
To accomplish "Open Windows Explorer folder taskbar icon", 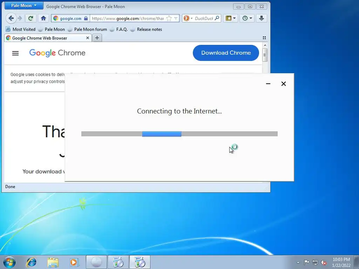I will point(53,262).
